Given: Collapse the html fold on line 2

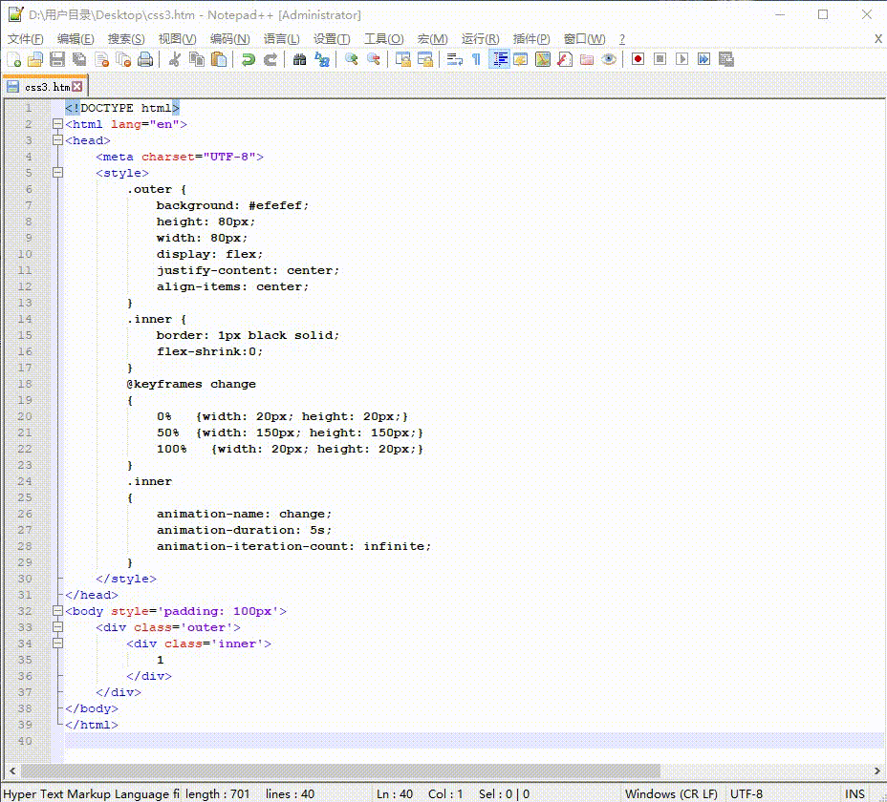Looking at the screenshot, I should (57, 124).
